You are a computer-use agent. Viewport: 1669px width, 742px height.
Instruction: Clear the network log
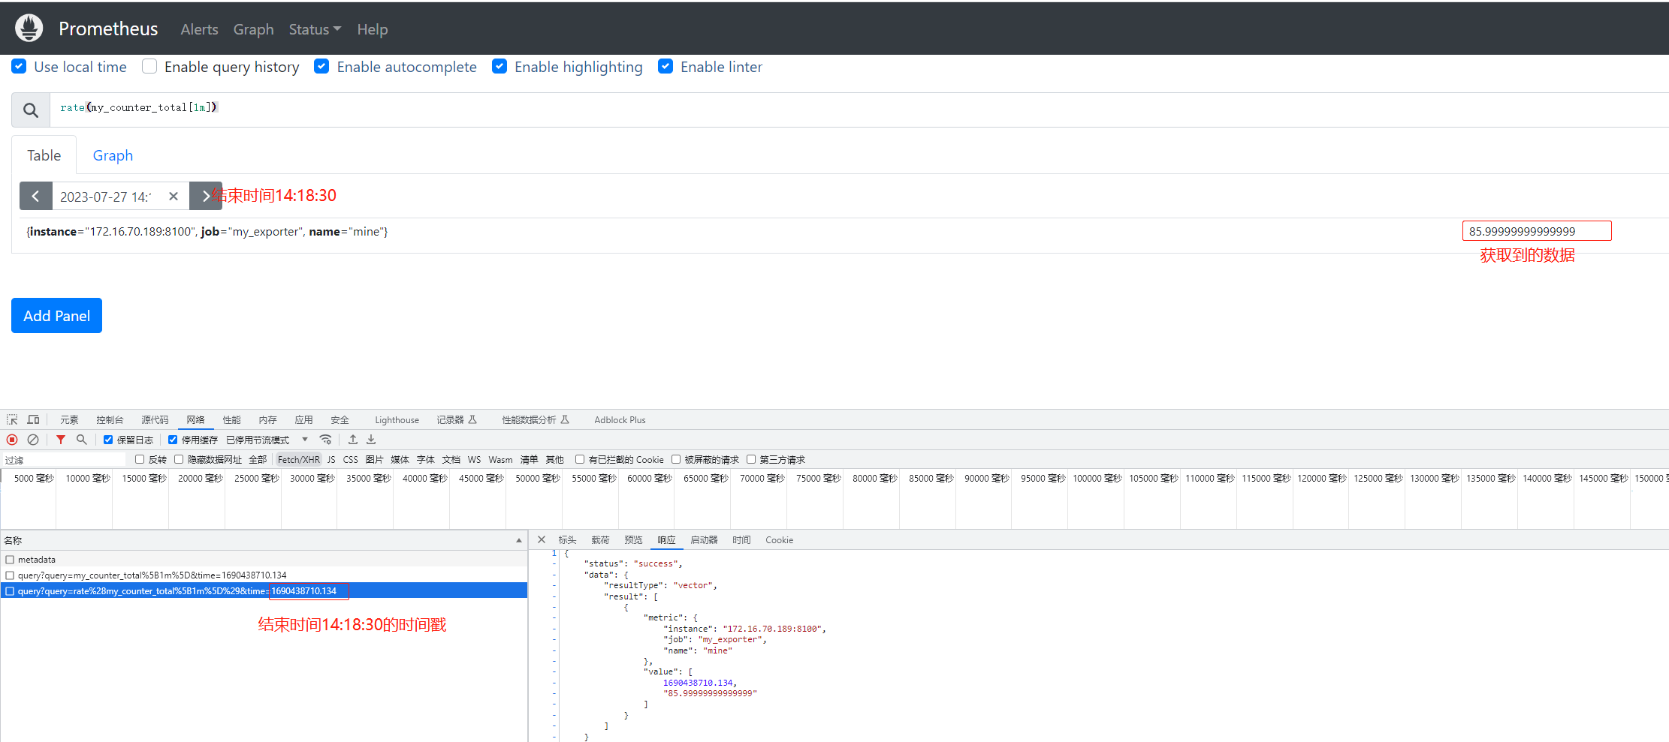[x=33, y=440]
